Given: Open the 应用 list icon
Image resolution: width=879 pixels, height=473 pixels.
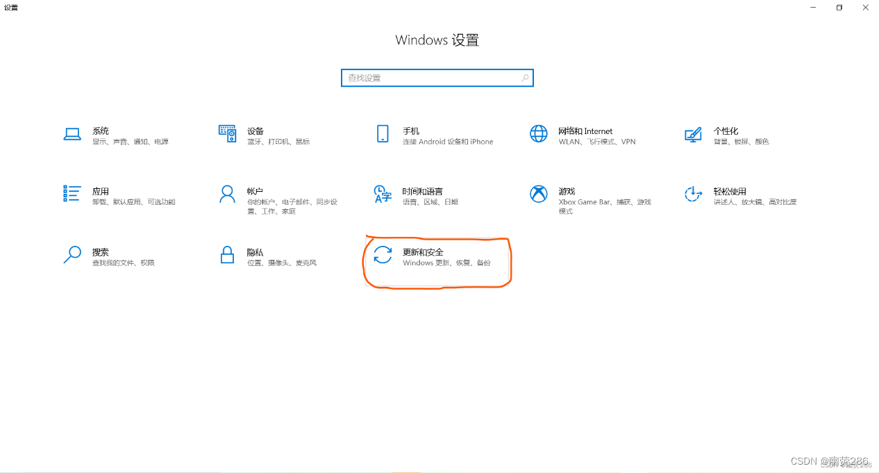Looking at the screenshot, I should pos(72,194).
